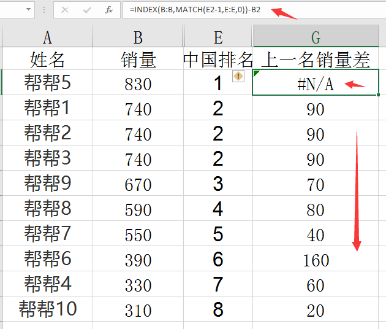Select the sales cell 740 in 帮帮2 row
386x329 pixels.
(138, 133)
